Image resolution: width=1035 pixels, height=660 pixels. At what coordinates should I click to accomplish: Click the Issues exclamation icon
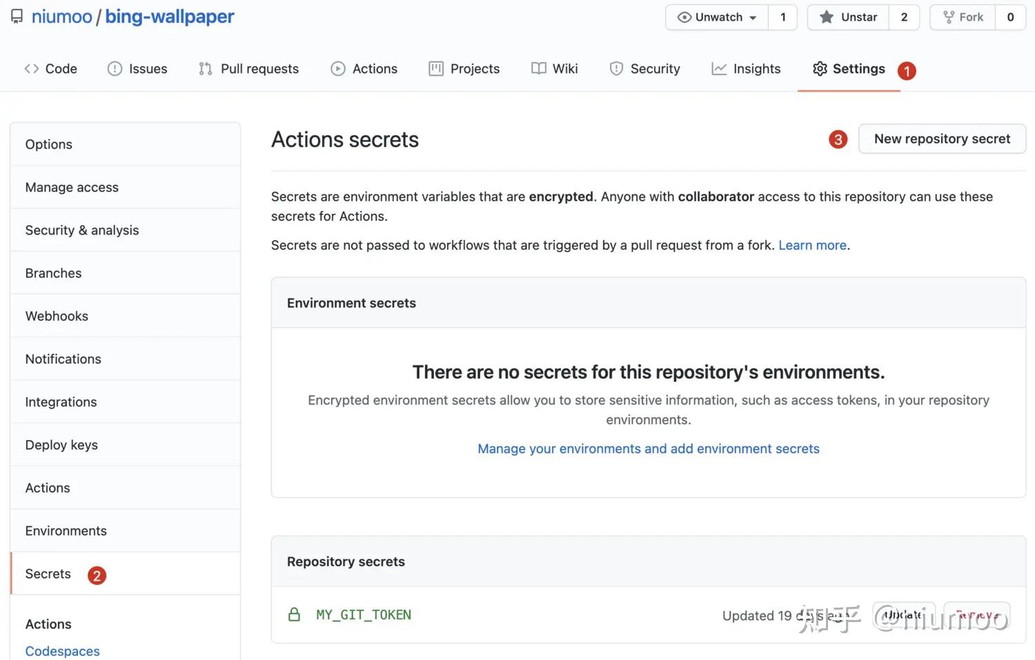point(114,68)
